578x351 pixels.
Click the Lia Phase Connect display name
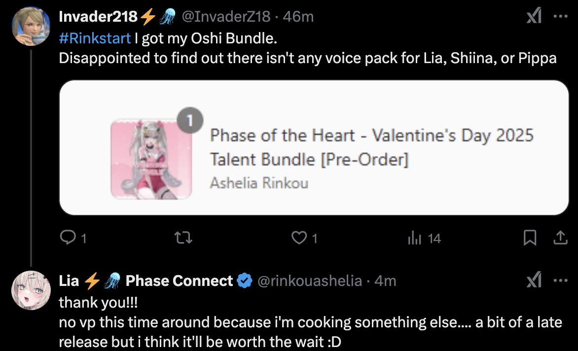(x=145, y=281)
